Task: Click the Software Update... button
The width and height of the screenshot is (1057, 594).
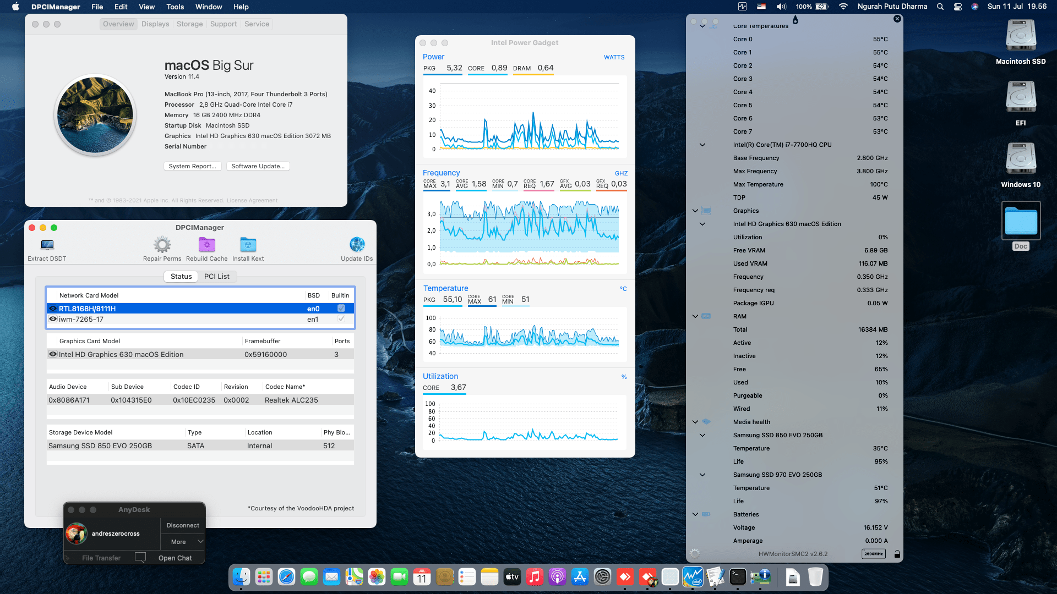Action: point(258,166)
